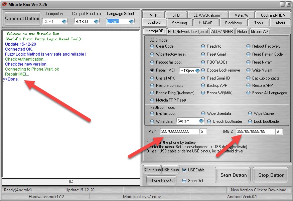Select Google Lock remove option
The image size is (293, 201).
203,70
